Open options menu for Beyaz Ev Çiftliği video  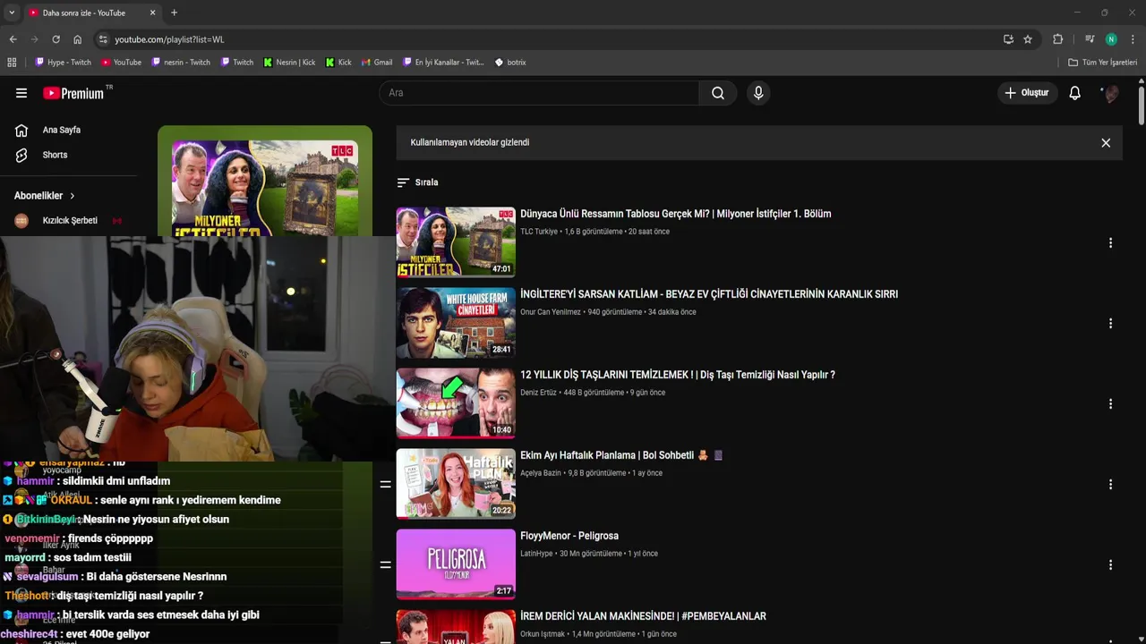coord(1110,323)
